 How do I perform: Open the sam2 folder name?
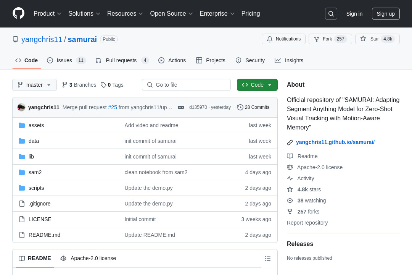tap(35, 172)
